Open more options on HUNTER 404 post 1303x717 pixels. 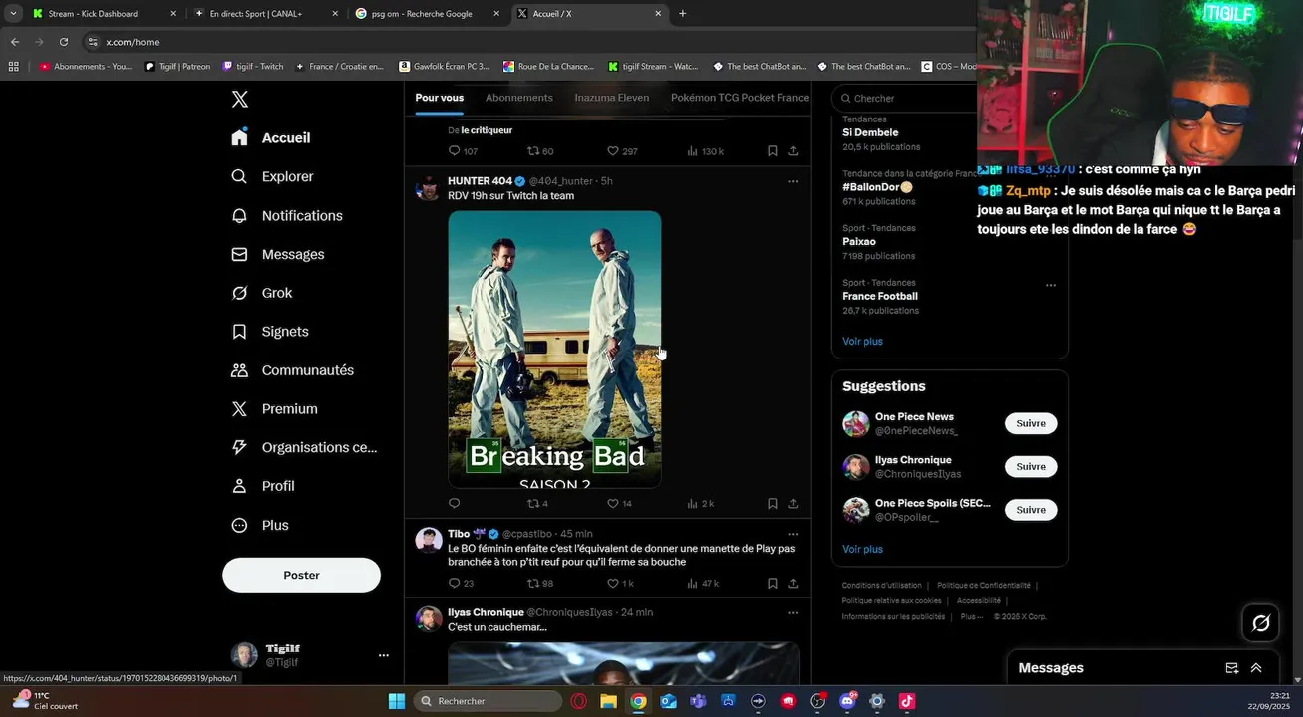pos(793,181)
